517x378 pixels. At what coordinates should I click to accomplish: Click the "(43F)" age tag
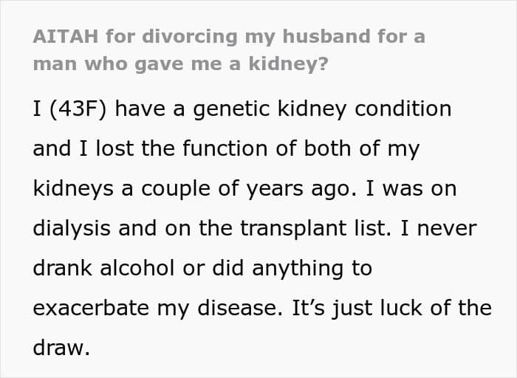pos(78,109)
